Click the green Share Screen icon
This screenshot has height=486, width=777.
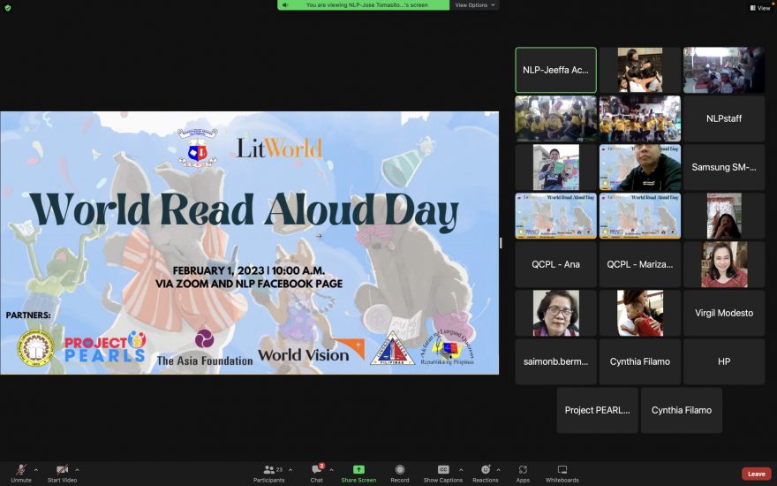358,470
